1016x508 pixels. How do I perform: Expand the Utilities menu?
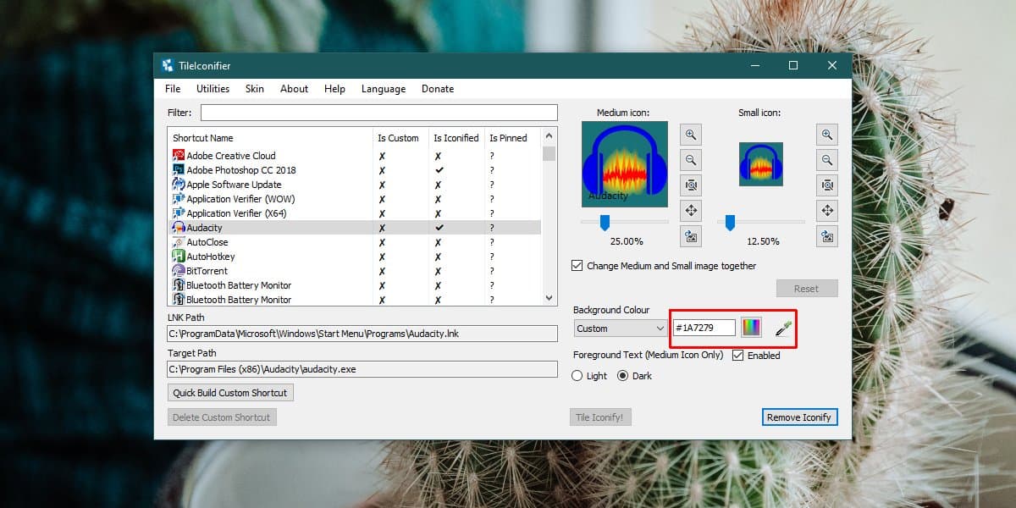click(x=213, y=88)
